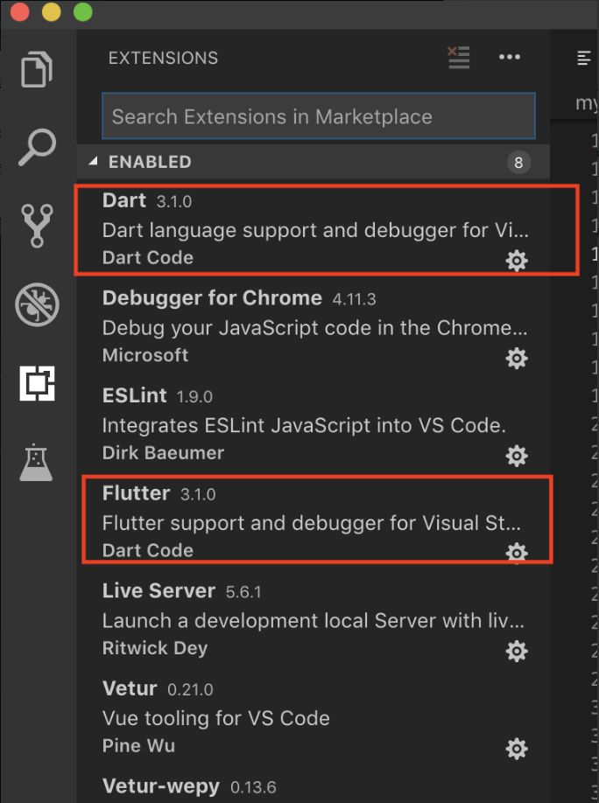Click the enabled extensions count badge

518,163
